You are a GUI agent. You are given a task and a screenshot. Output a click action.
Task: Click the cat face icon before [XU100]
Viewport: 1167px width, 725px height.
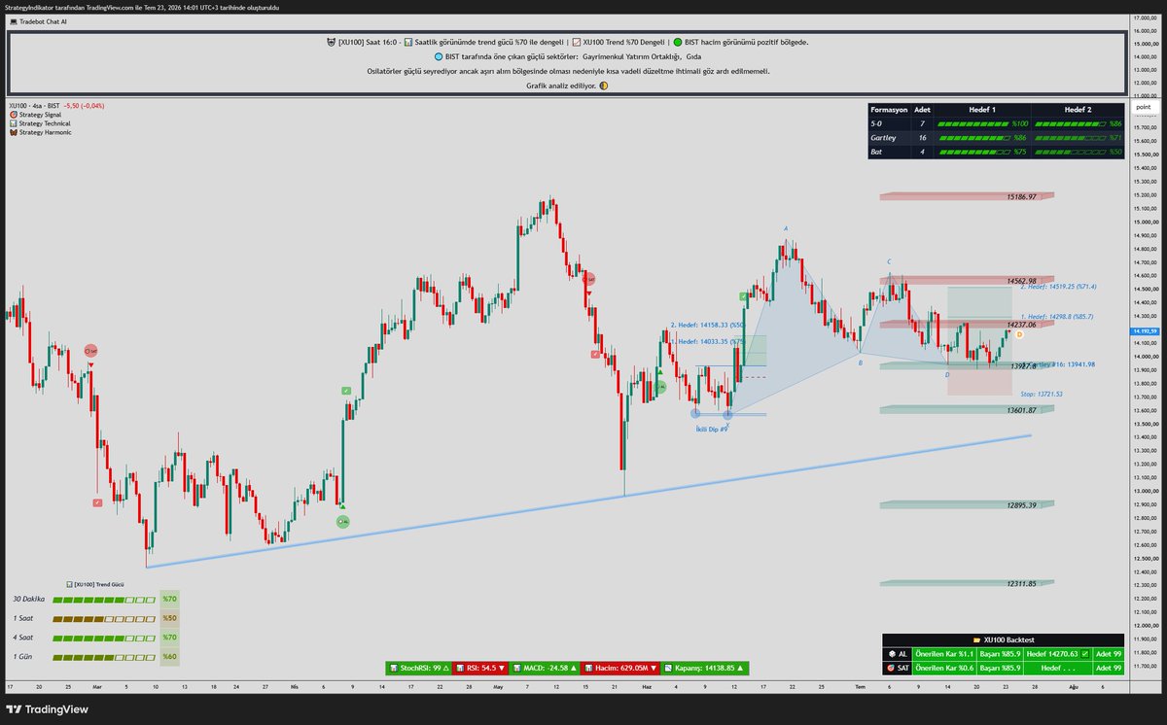pyautogui.click(x=331, y=42)
